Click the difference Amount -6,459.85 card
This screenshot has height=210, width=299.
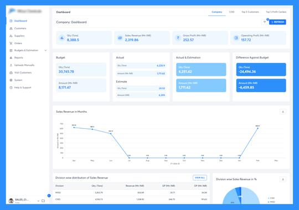261,86
